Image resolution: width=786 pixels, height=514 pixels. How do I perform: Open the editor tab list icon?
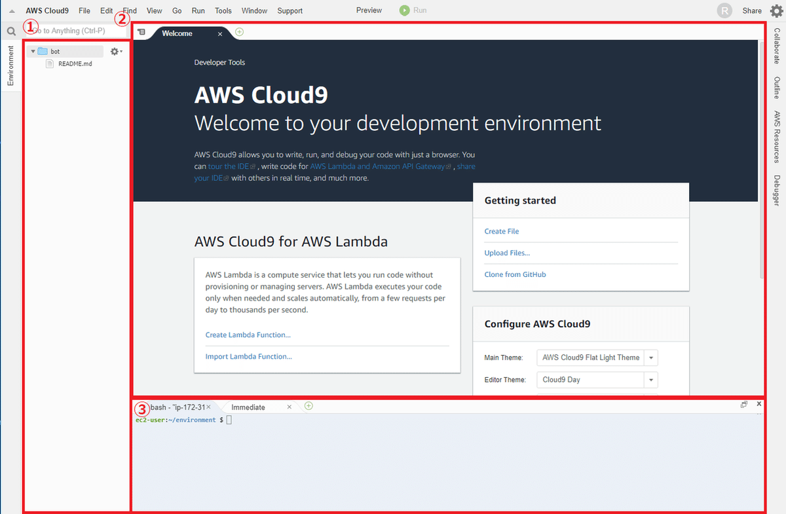pyautogui.click(x=141, y=32)
